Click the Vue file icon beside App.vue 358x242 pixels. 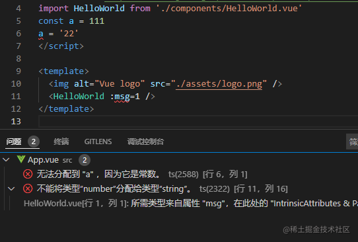pos(21,159)
